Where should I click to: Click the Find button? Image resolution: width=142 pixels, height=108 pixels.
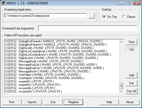point(131,42)
